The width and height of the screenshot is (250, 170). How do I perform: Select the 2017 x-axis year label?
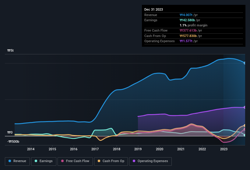point(95,149)
